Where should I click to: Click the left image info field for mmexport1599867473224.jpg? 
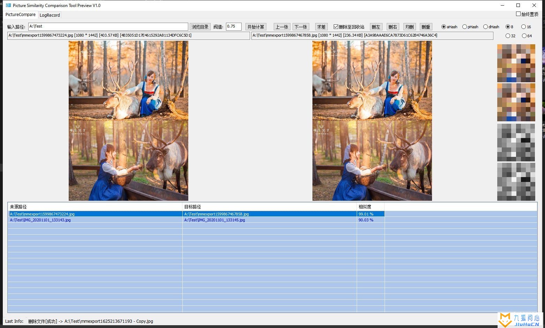click(128, 36)
